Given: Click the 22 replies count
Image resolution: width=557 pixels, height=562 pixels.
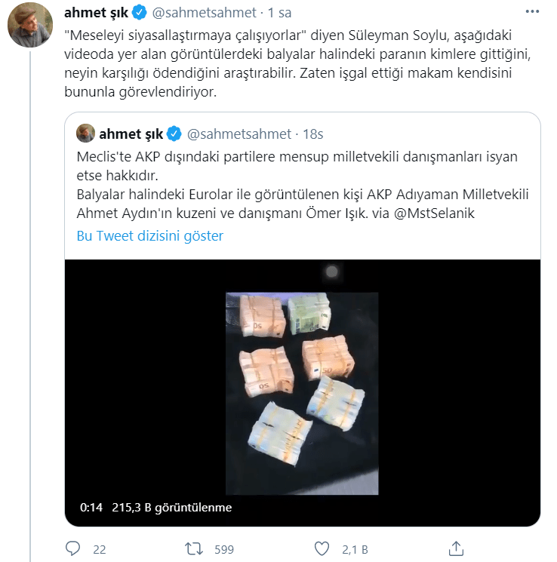Looking at the screenshot, I should pos(100,549).
